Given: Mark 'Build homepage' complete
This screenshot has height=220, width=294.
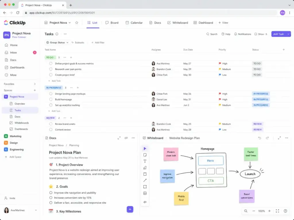Looking at the screenshot, I should click(51, 99).
